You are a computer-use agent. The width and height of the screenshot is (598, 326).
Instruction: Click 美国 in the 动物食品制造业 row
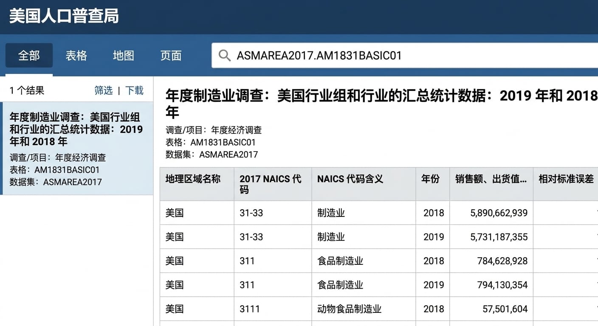tap(175, 309)
